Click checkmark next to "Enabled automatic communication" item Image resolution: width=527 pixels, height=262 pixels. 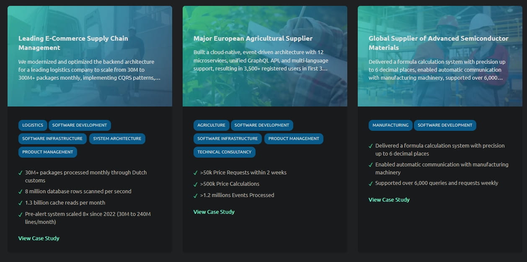[371, 165]
